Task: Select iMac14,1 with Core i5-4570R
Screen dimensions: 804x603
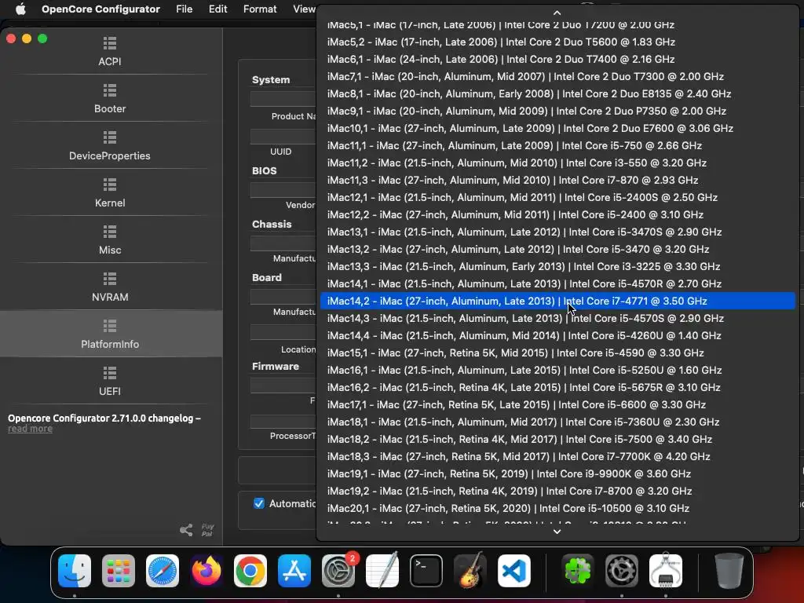Action: coord(557,283)
